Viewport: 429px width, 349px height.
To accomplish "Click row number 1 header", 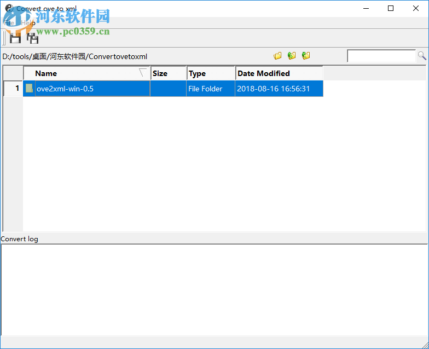I will click(13, 89).
